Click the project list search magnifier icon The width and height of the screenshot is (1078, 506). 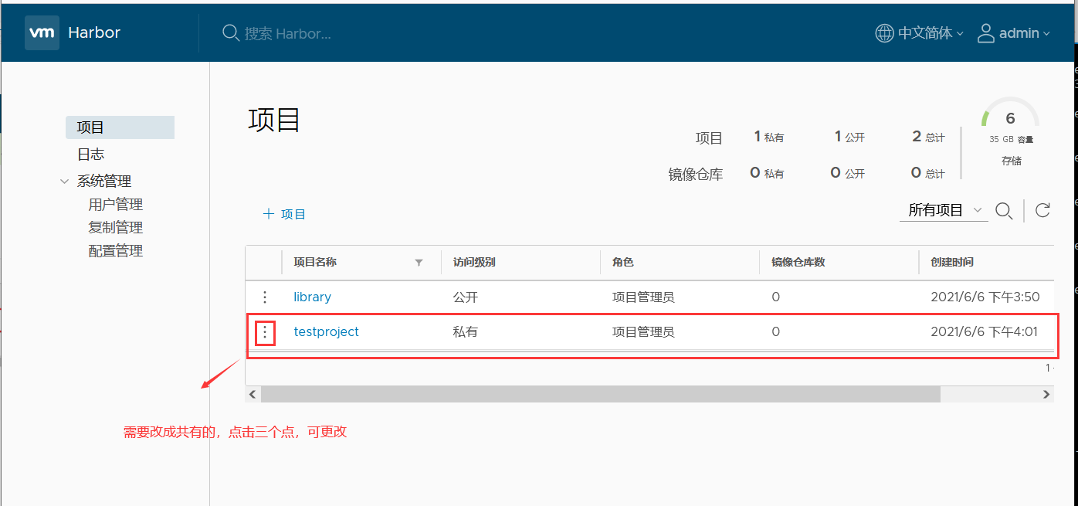click(1004, 211)
